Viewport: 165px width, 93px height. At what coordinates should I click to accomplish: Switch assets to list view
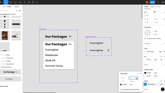[x=17, y=11]
